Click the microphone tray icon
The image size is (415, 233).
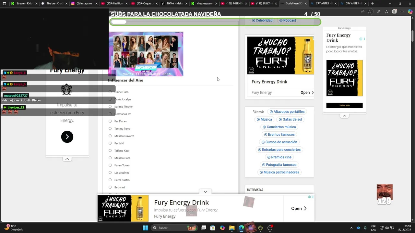(365, 228)
